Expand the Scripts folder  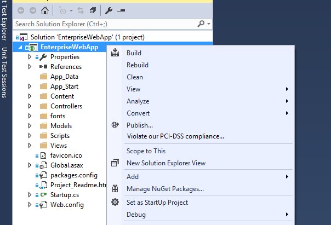tap(30, 136)
